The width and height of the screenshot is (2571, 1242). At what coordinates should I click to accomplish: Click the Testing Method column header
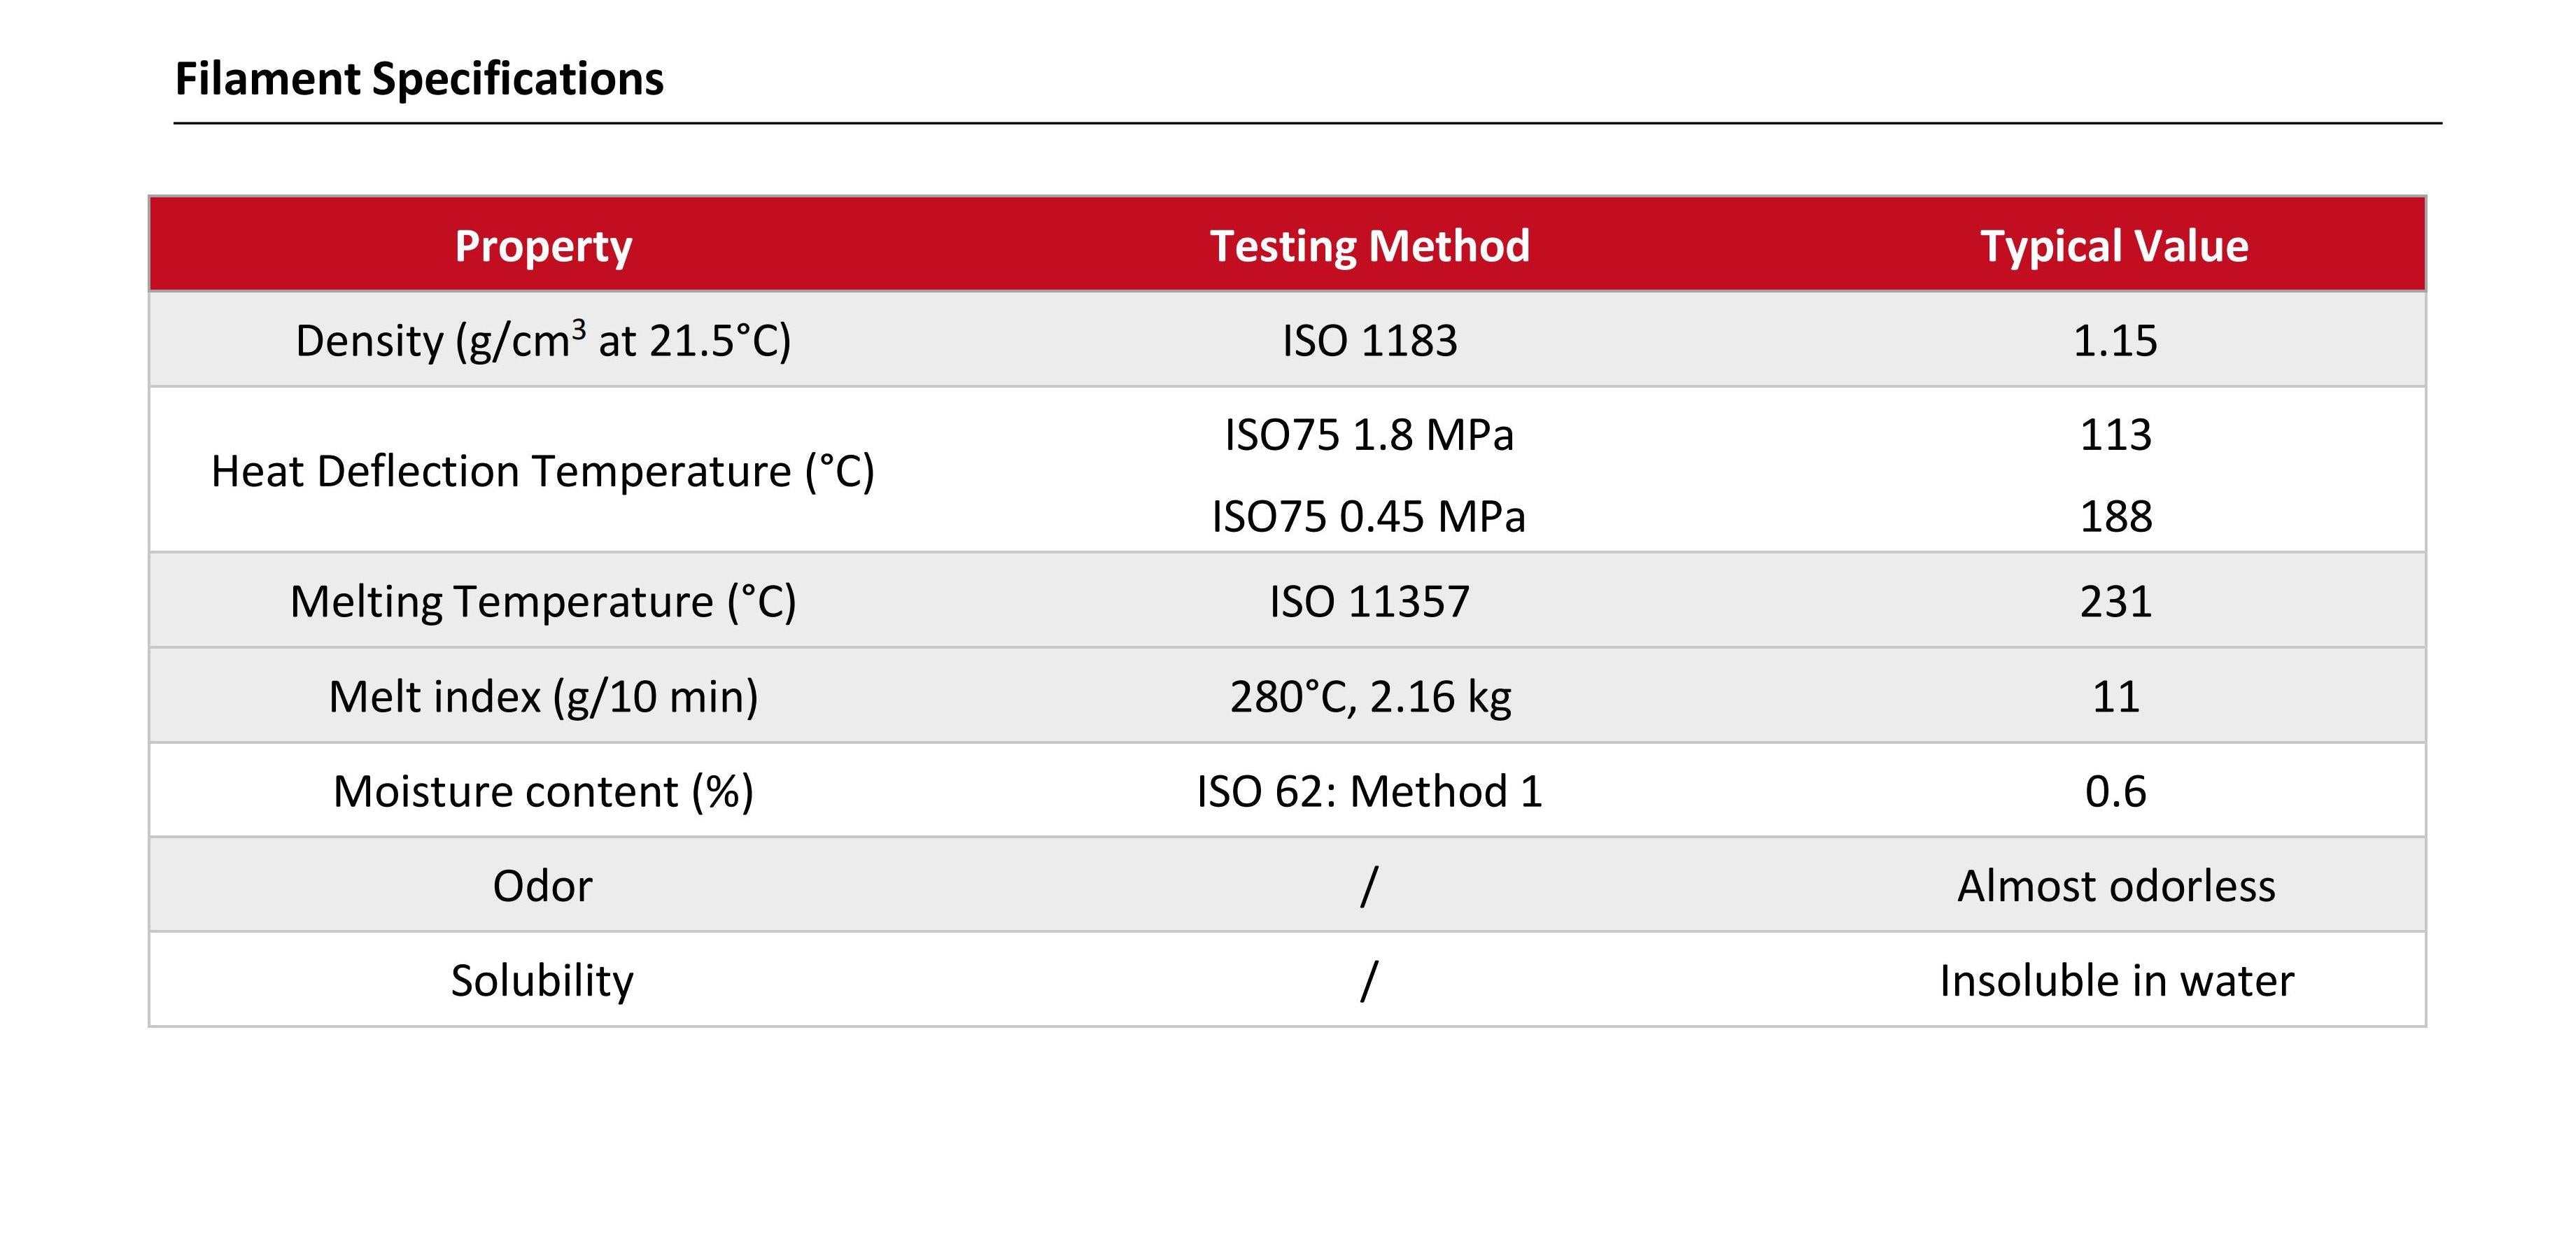pyautogui.click(x=1369, y=246)
